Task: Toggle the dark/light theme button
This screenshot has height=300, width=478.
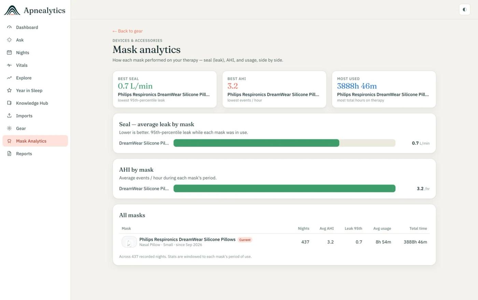Action: coord(464,10)
